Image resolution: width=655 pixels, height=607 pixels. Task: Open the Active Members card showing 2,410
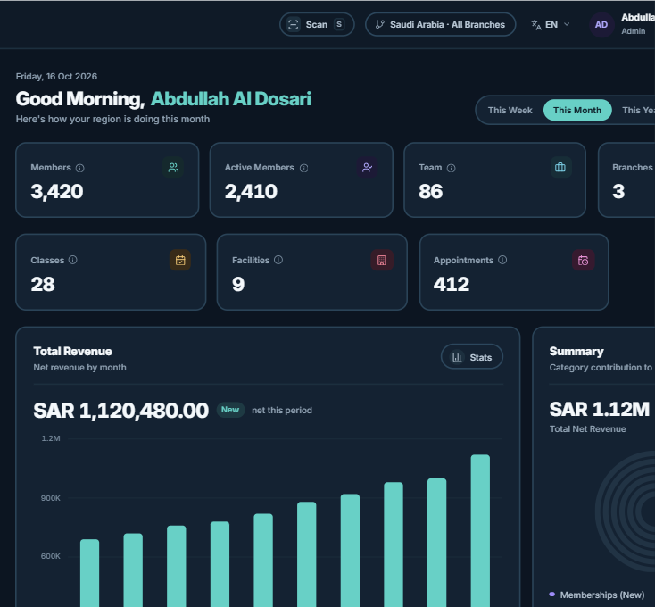302,180
